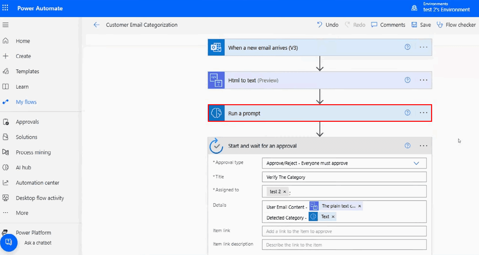Open the app launcher waffle icon
This screenshot has width=479, height=255.
coord(5,8)
